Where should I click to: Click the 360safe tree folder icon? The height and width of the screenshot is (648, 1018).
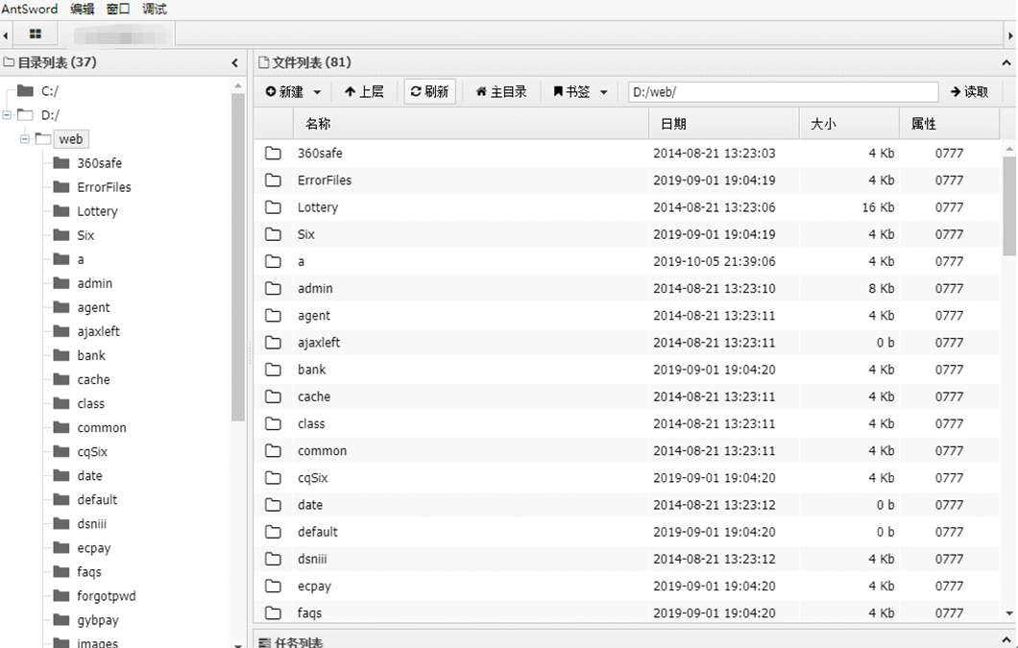coord(61,162)
